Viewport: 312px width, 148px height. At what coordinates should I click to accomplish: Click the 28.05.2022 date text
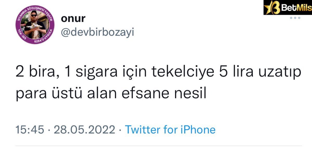[x=84, y=129]
